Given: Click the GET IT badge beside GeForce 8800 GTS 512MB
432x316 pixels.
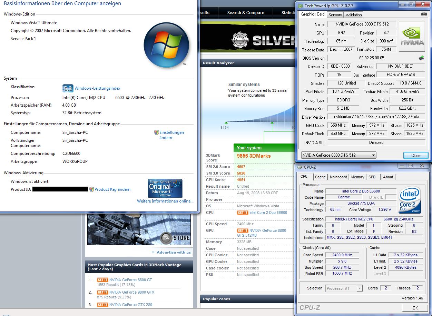Looking at the screenshot, I should (243, 230).
